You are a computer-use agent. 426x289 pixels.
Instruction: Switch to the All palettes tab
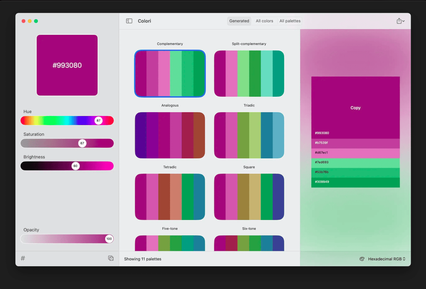tap(290, 21)
